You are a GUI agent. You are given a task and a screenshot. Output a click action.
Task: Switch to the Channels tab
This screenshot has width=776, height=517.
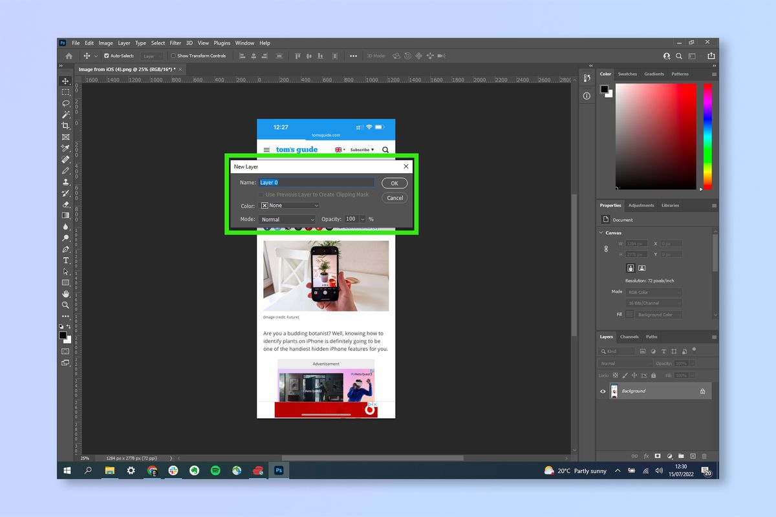pyautogui.click(x=629, y=337)
